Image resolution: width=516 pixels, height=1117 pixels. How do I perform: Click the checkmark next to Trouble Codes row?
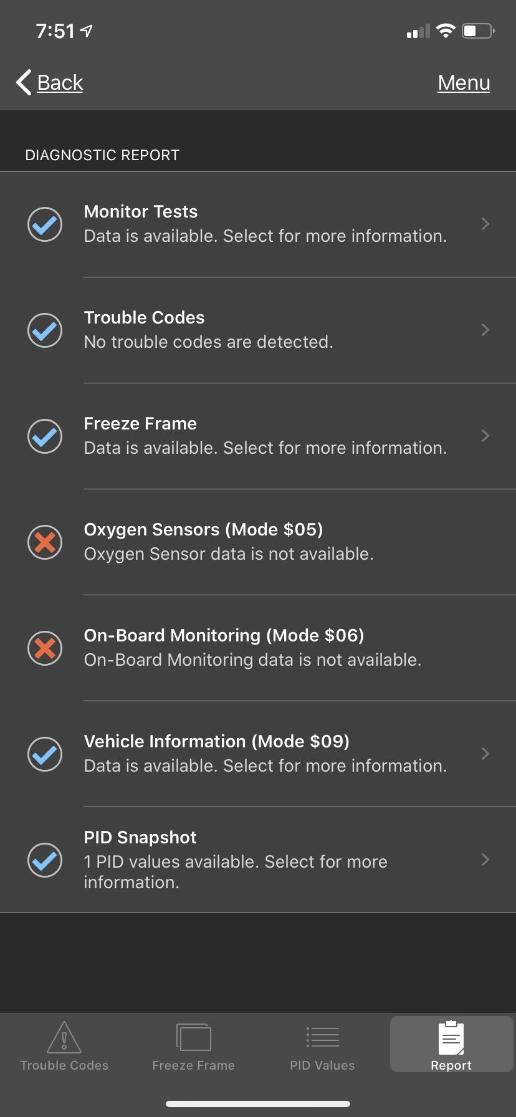point(45,330)
